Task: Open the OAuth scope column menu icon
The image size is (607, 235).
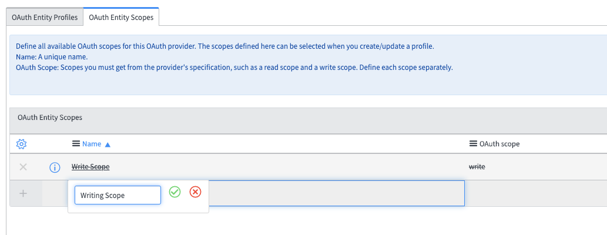Action: click(x=473, y=144)
